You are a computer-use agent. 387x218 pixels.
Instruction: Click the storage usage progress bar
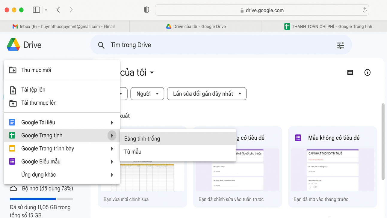pos(41,199)
